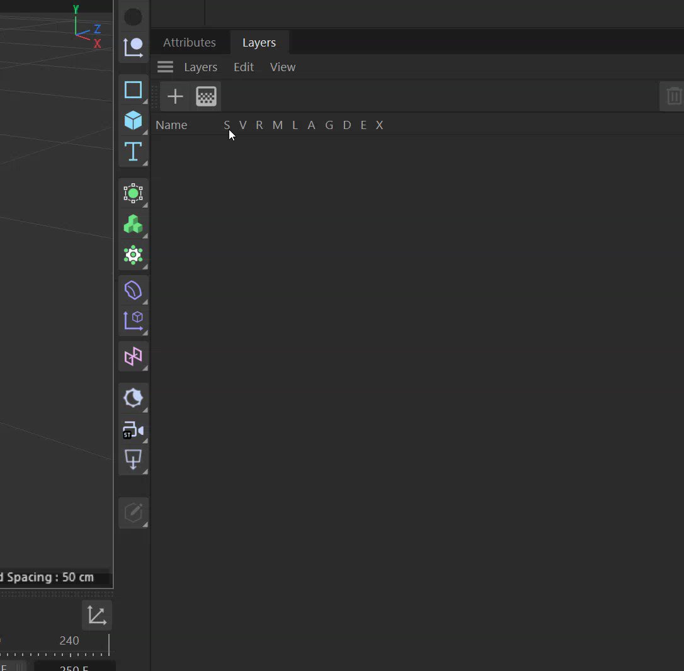Add a Cube primitive object
Image resolution: width=684 pixels, height=671 pixels.
point(133,120)
